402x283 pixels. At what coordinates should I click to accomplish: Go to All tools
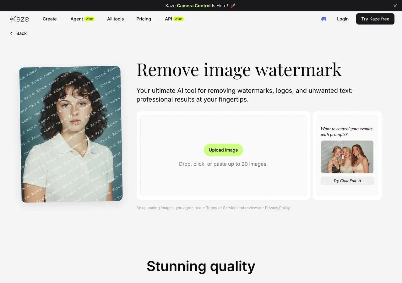(115, 19)
